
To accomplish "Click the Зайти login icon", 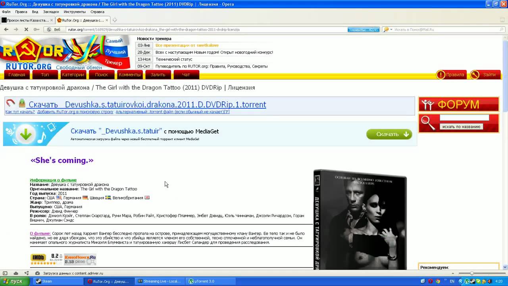I will (x=474, y=75).
